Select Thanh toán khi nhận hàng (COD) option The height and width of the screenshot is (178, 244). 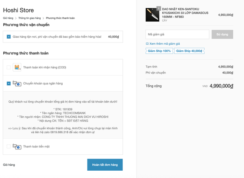[x=9, y=67]
